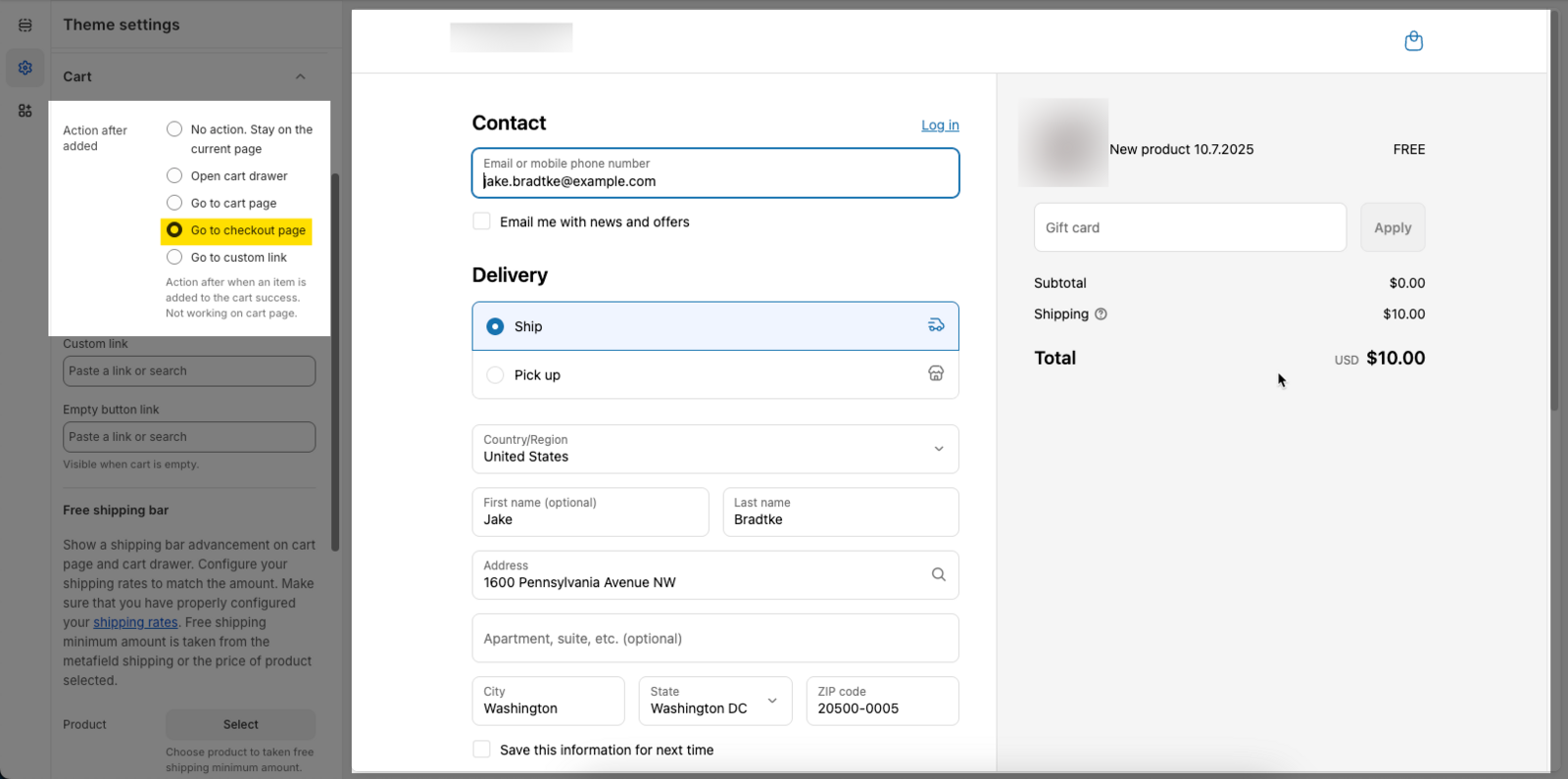Click the store icon in Pick up row
Viewport: 1568px width, 779px height.
click(936, 373)
